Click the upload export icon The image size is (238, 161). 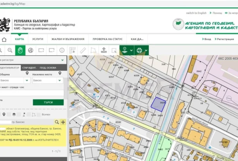pos(103,50)
